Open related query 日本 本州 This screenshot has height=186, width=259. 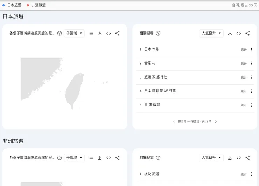tap(152, 49)
